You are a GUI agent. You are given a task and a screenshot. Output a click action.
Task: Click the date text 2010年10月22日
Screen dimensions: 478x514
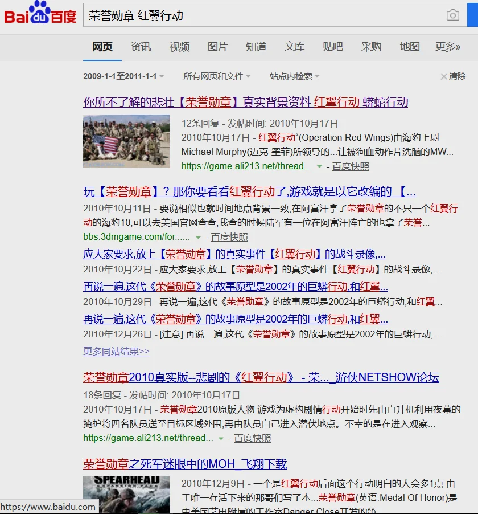tap(117, 269)
